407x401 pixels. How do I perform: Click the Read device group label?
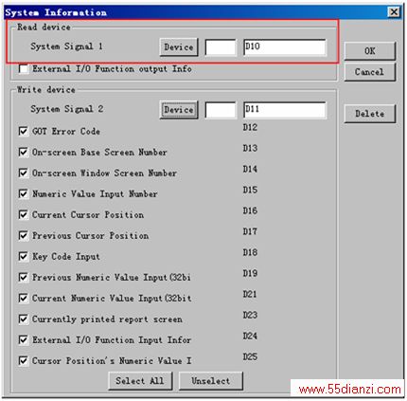pos(44,27)
